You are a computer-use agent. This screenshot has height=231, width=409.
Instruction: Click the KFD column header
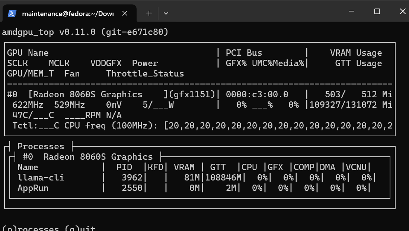156,167
